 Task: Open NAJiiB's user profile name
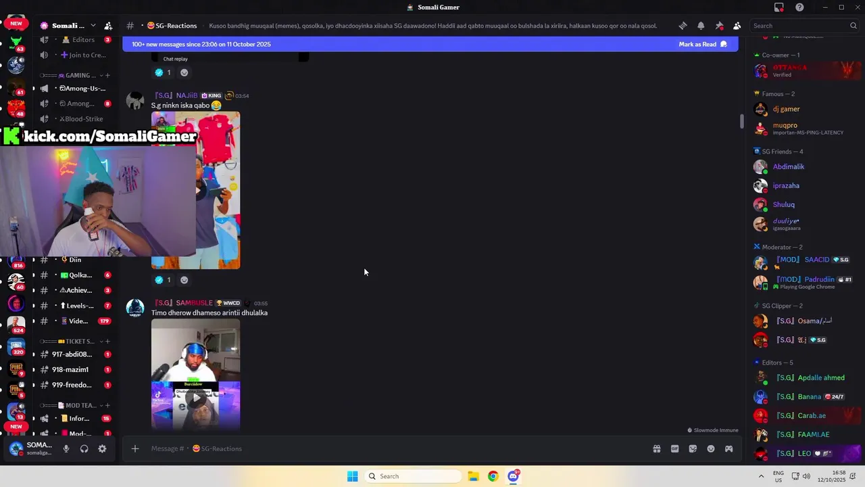(x=176, y=95)
